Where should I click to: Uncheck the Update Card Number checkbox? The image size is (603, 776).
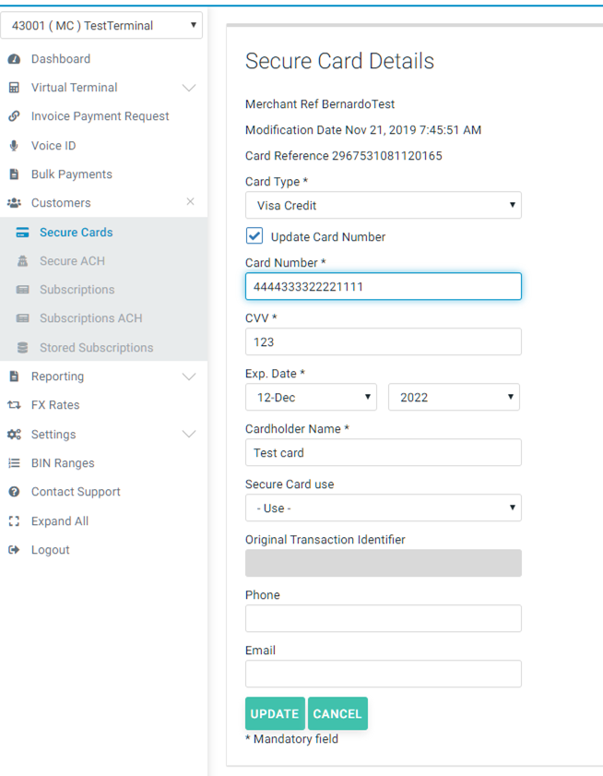point(254,236)
